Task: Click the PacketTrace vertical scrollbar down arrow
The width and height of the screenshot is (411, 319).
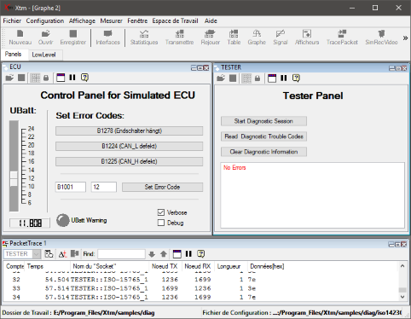Action: point(402,297)
